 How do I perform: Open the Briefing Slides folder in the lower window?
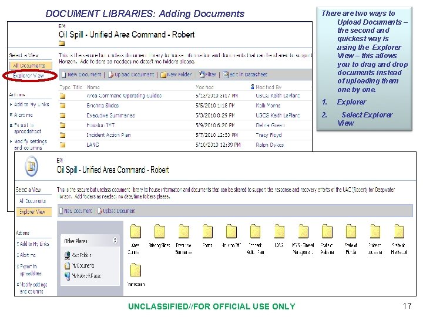(159, 231)
